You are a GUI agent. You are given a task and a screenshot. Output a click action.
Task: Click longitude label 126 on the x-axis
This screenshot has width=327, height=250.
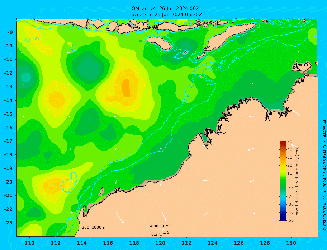[x=239, y=243]
